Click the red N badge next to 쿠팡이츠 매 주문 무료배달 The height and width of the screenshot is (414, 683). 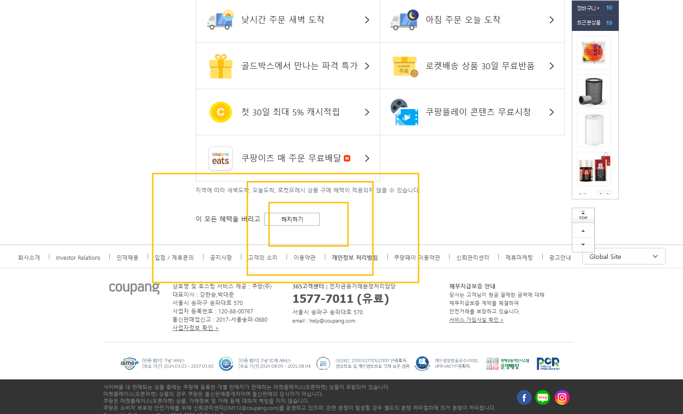coord(347,158)
